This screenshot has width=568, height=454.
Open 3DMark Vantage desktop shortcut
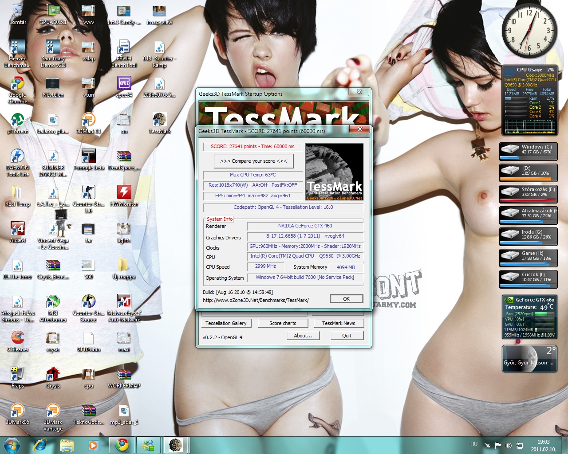tap(53, 417)
